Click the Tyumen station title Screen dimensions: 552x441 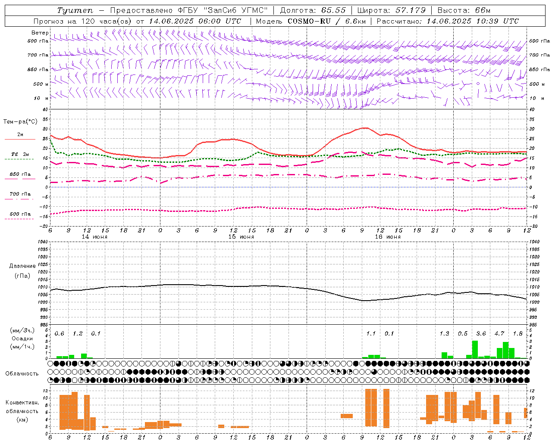tap(75, 10)
